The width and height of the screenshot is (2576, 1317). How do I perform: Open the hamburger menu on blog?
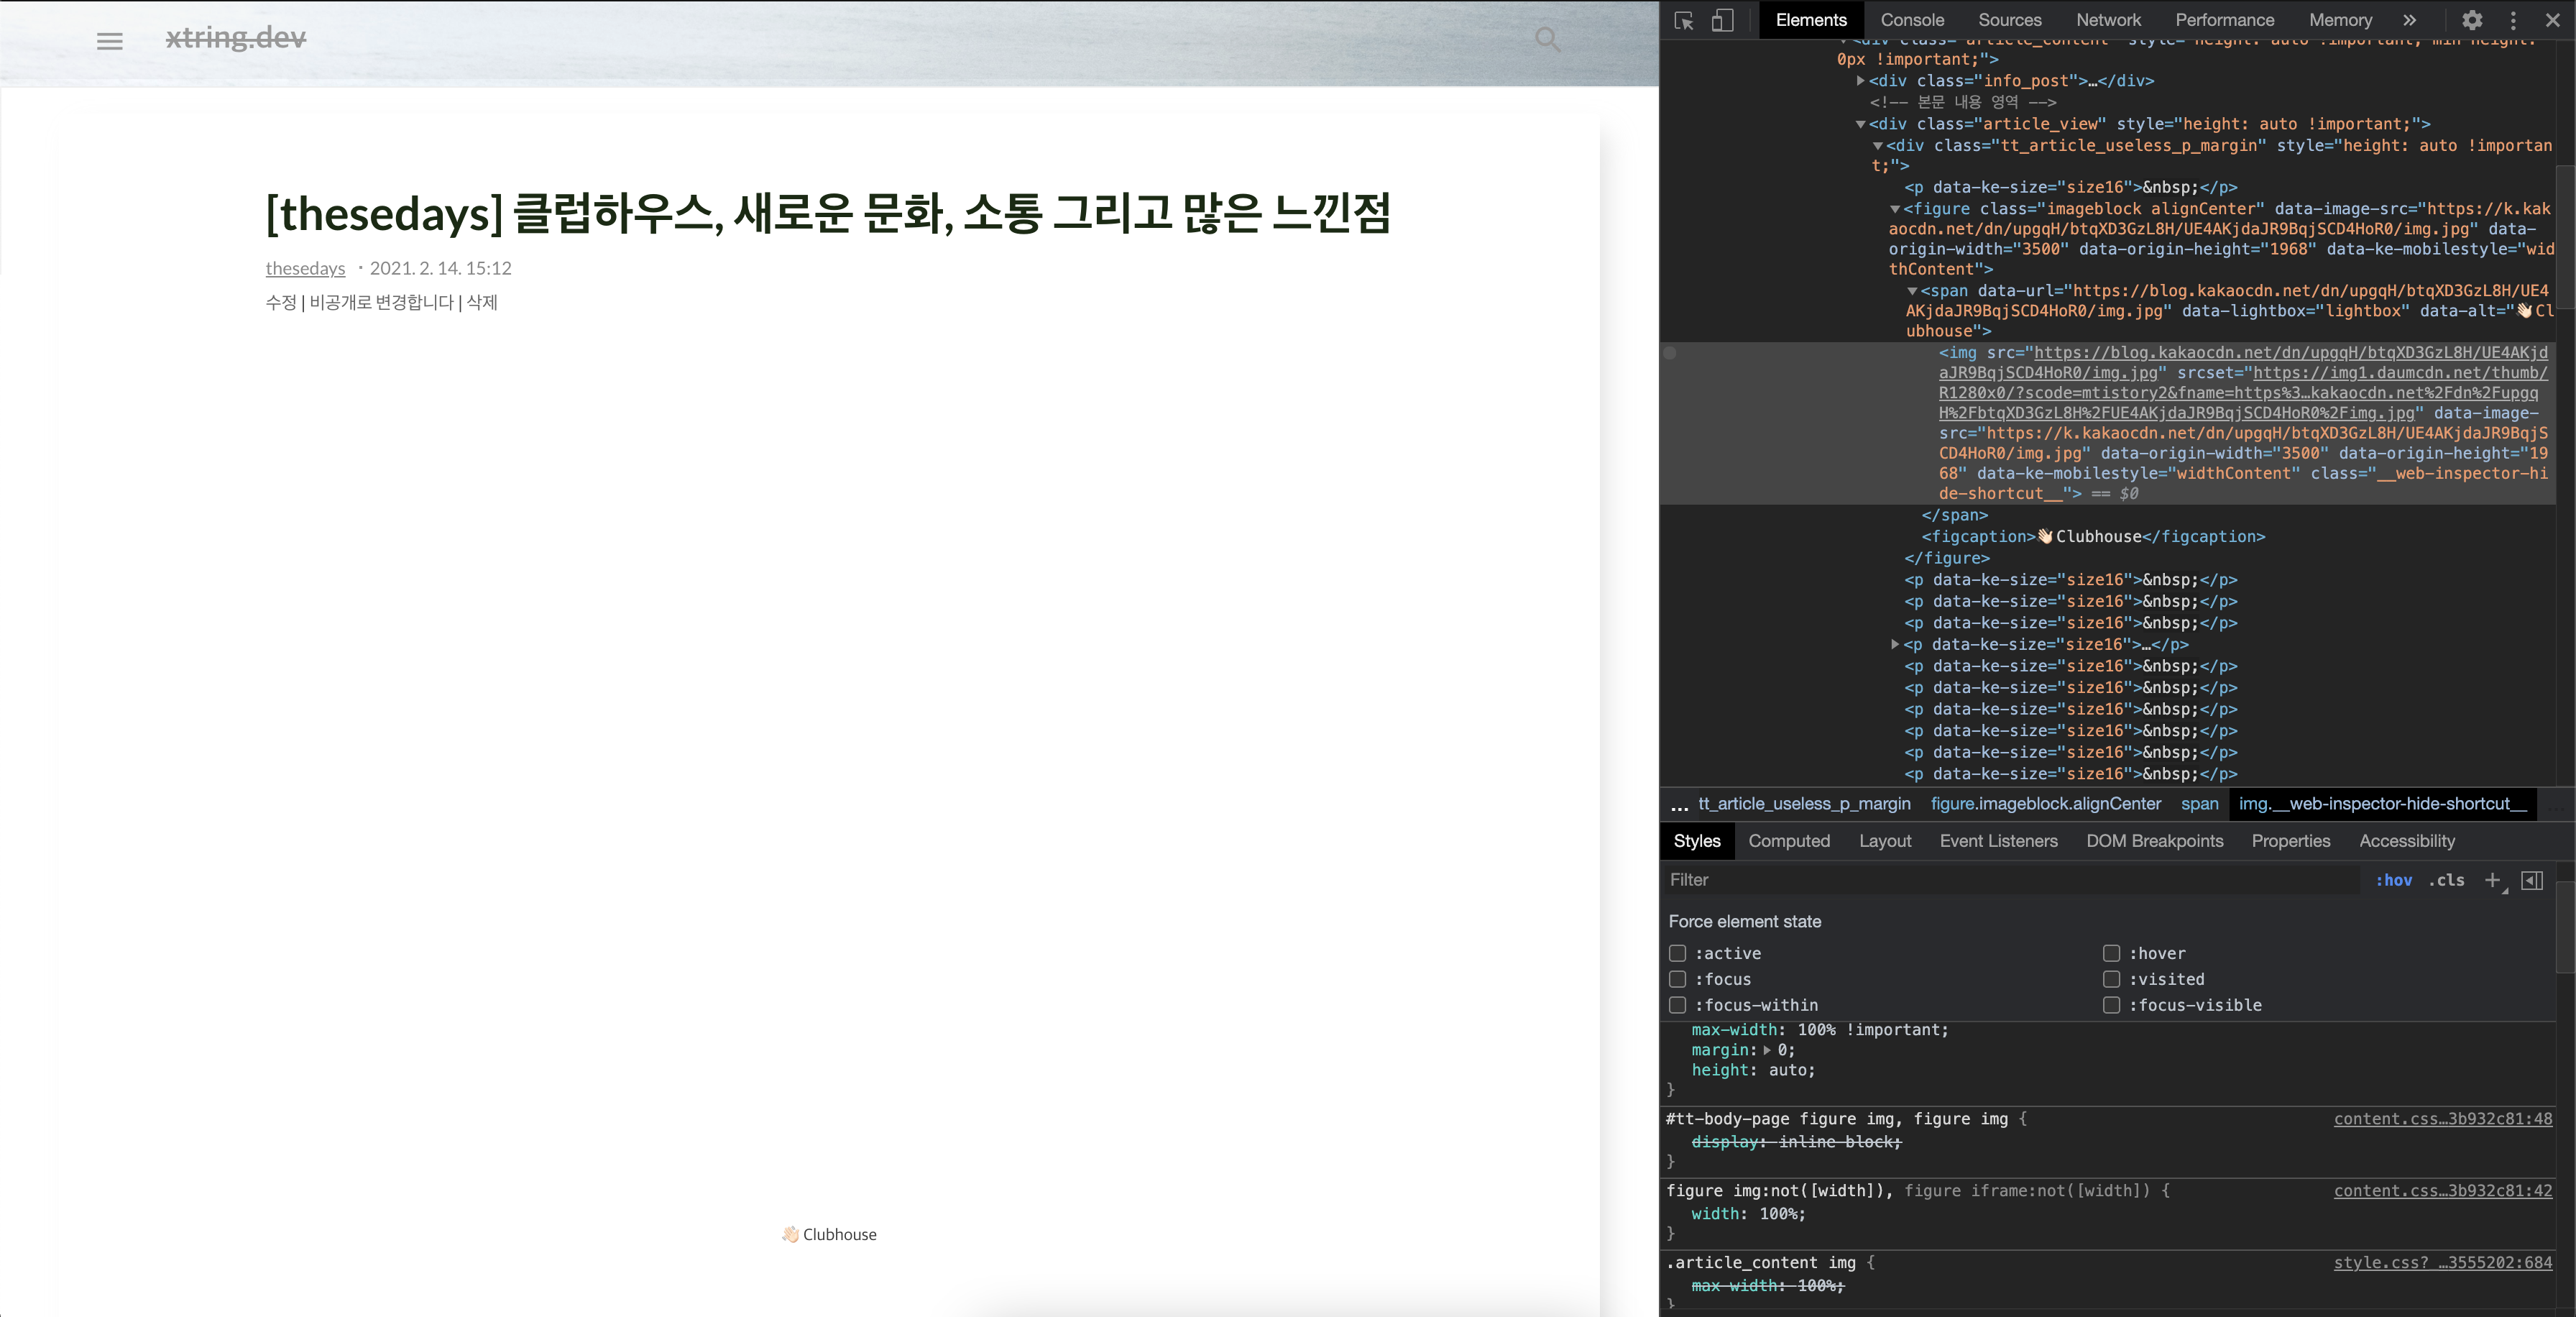(x=110, y=41)
